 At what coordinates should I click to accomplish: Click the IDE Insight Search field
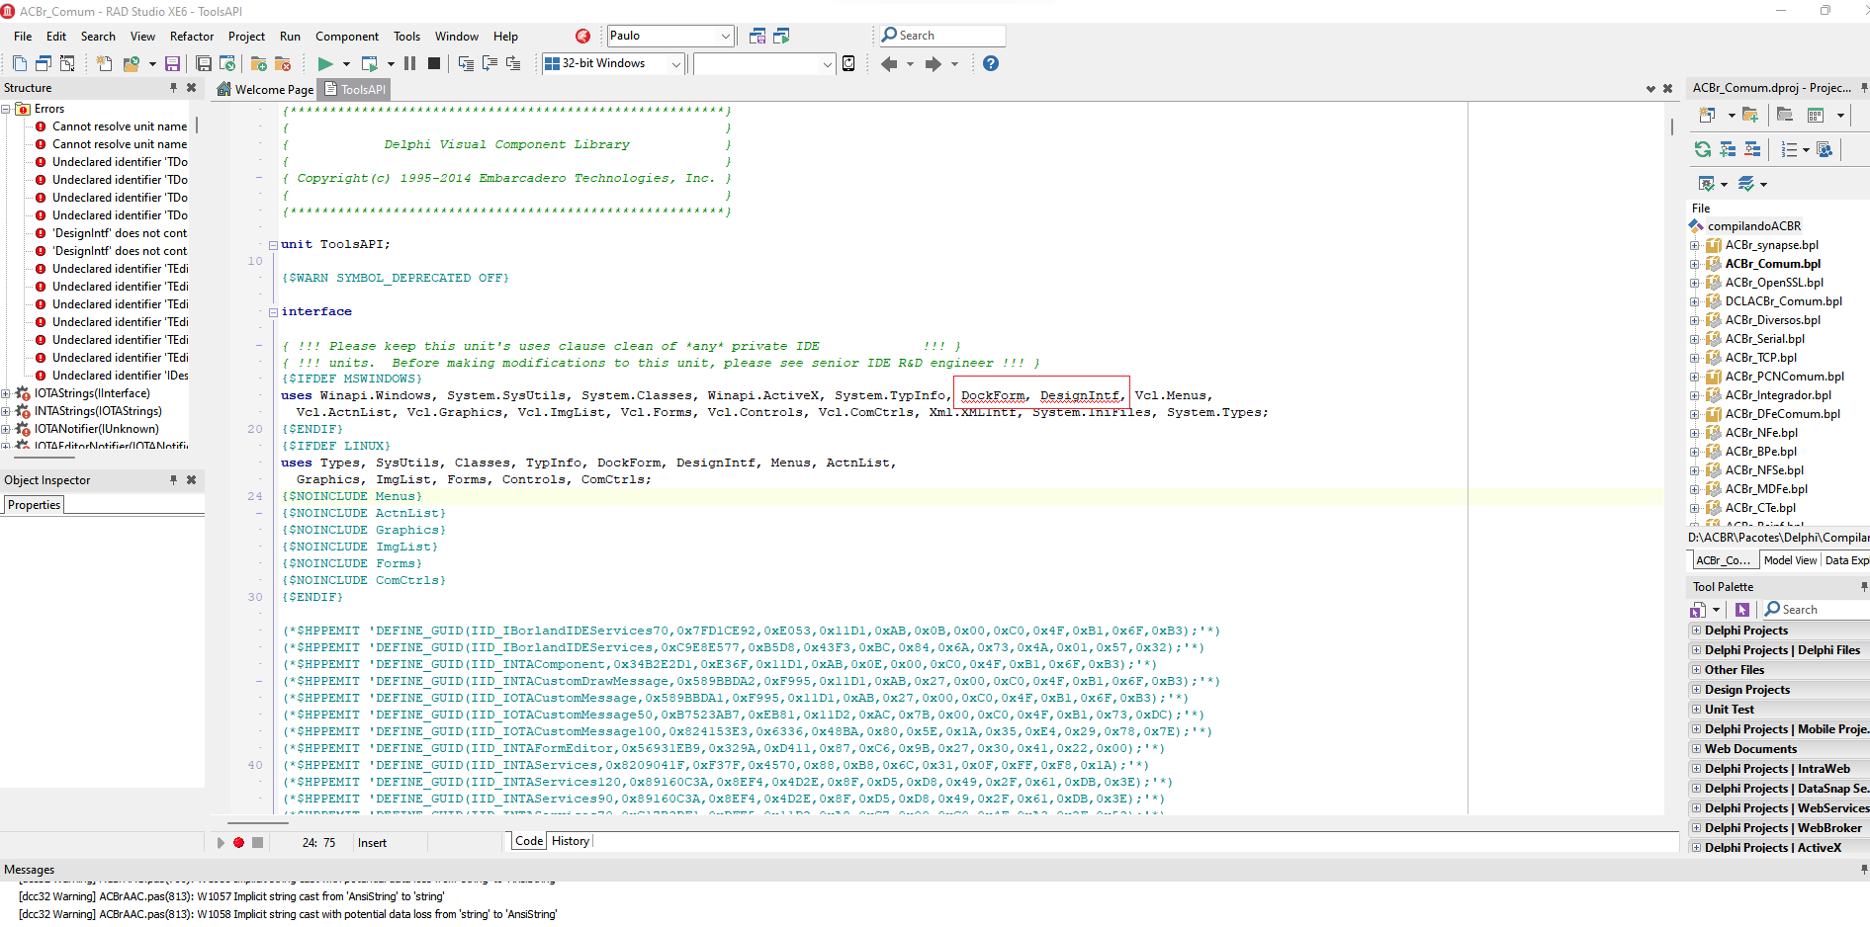click(x=942, y=36)
